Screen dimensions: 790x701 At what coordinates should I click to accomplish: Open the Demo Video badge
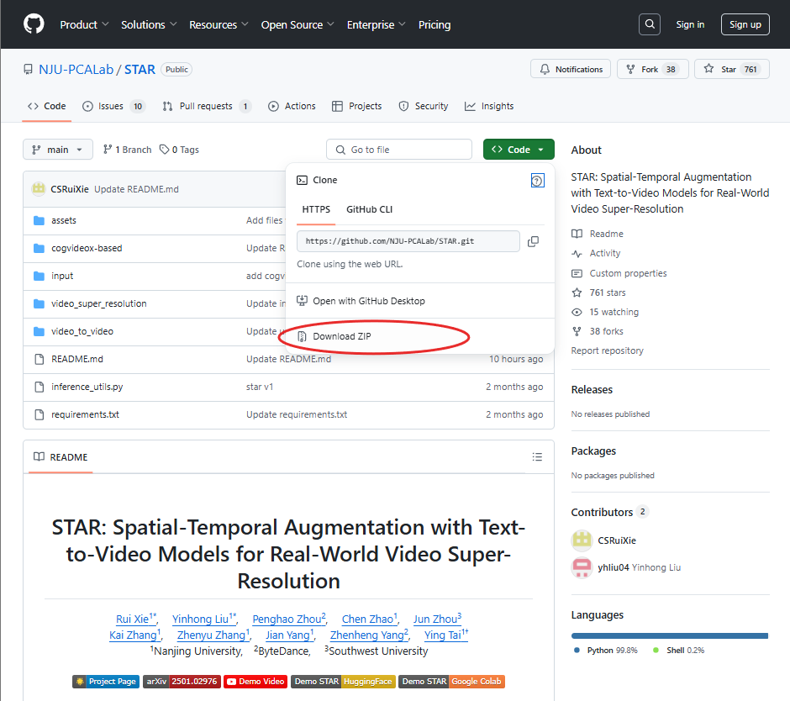[x=255, y=682]
